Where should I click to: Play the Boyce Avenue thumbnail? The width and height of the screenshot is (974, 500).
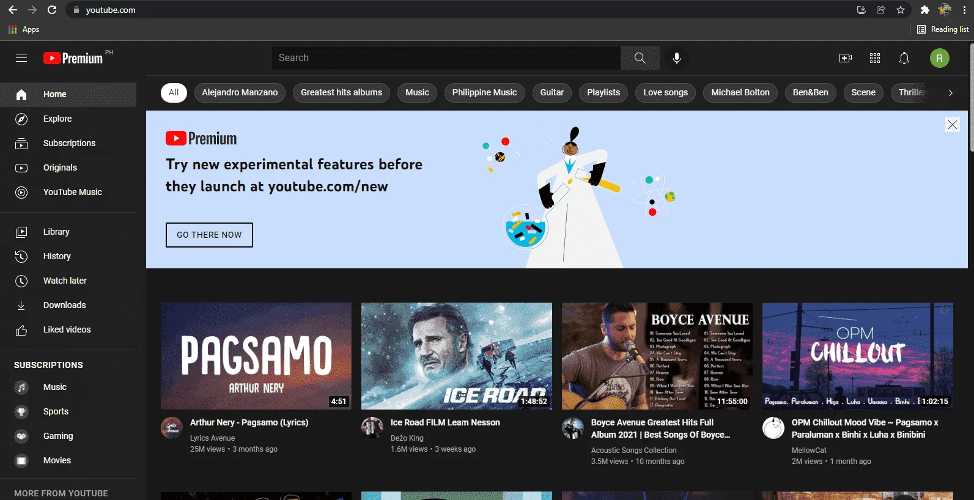[657, 356]
